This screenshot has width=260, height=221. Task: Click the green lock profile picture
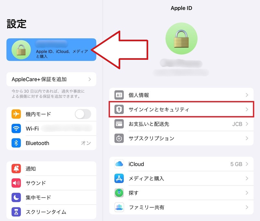point(182,38)
